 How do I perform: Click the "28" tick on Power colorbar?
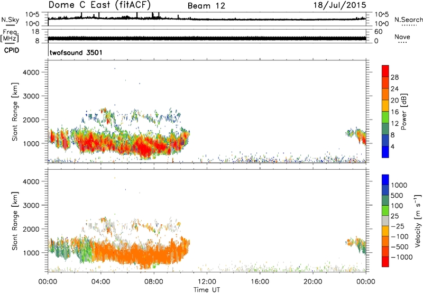[394, 77]
